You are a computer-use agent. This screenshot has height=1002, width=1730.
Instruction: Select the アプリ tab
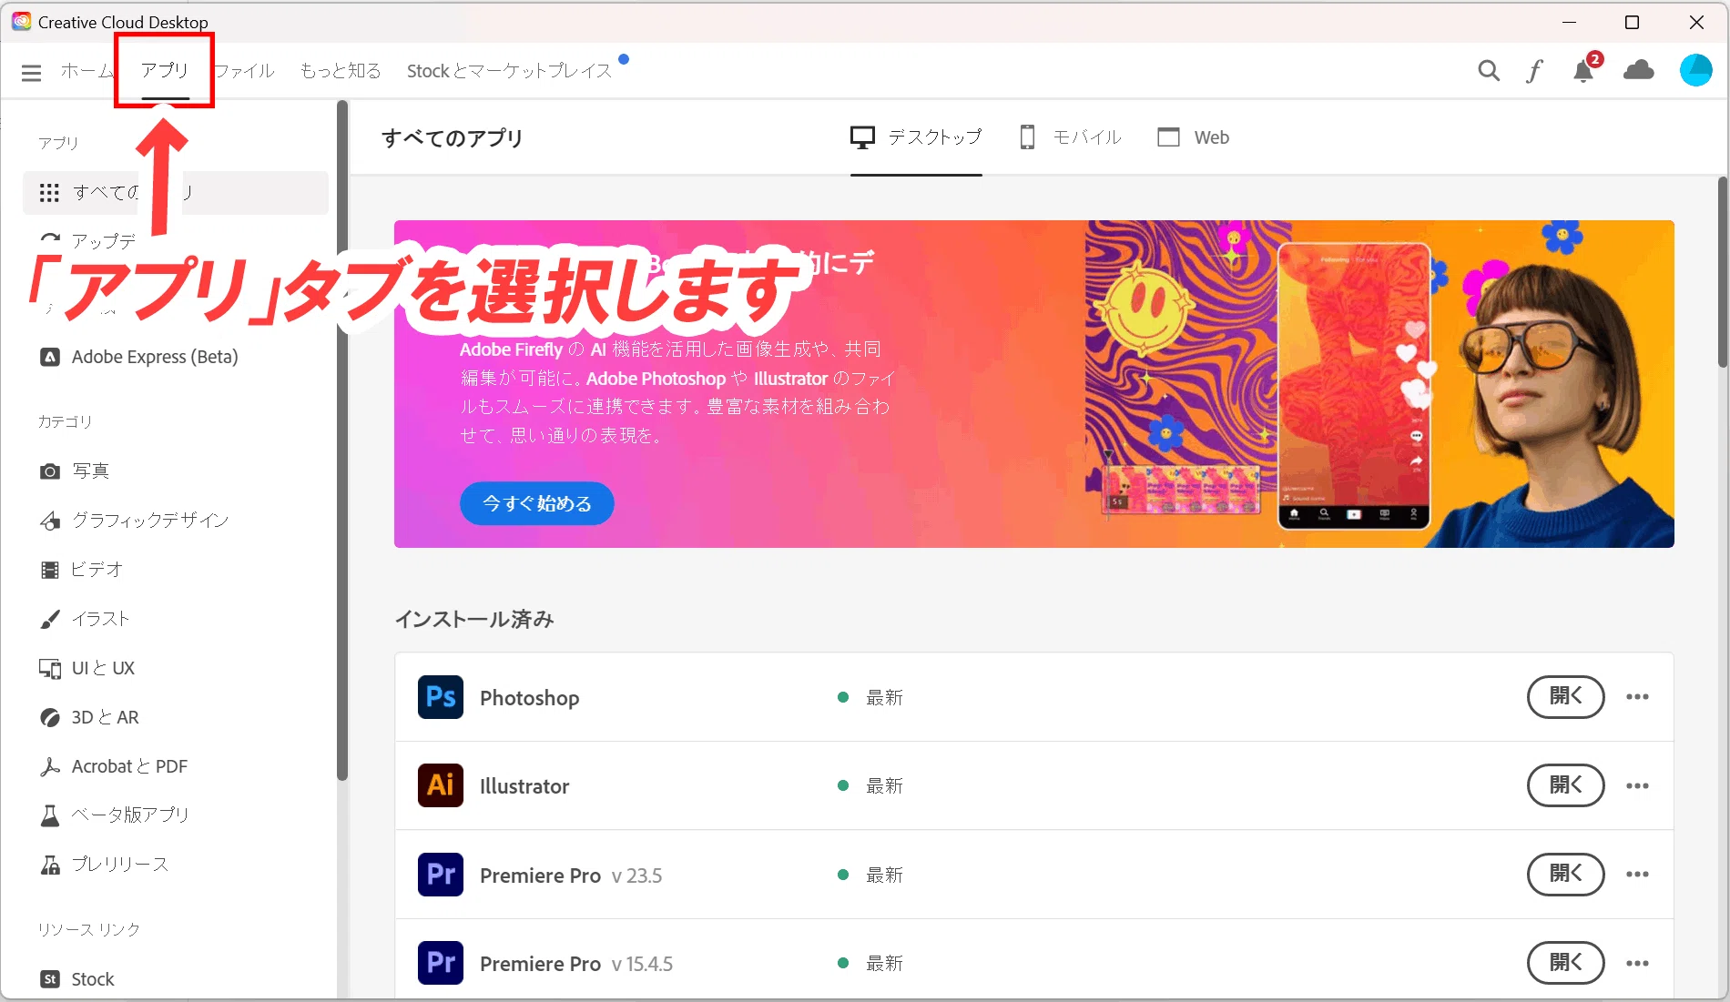coord(165,71)
